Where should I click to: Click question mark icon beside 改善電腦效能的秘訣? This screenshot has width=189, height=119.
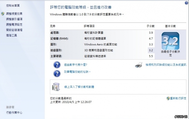pyautogui.click(x=57, y=73)
